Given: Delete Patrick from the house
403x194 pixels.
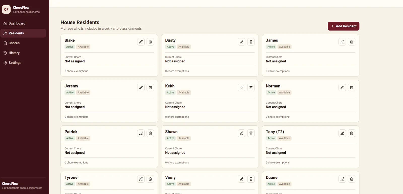Looking at the screenshot, I should point(150,133).
